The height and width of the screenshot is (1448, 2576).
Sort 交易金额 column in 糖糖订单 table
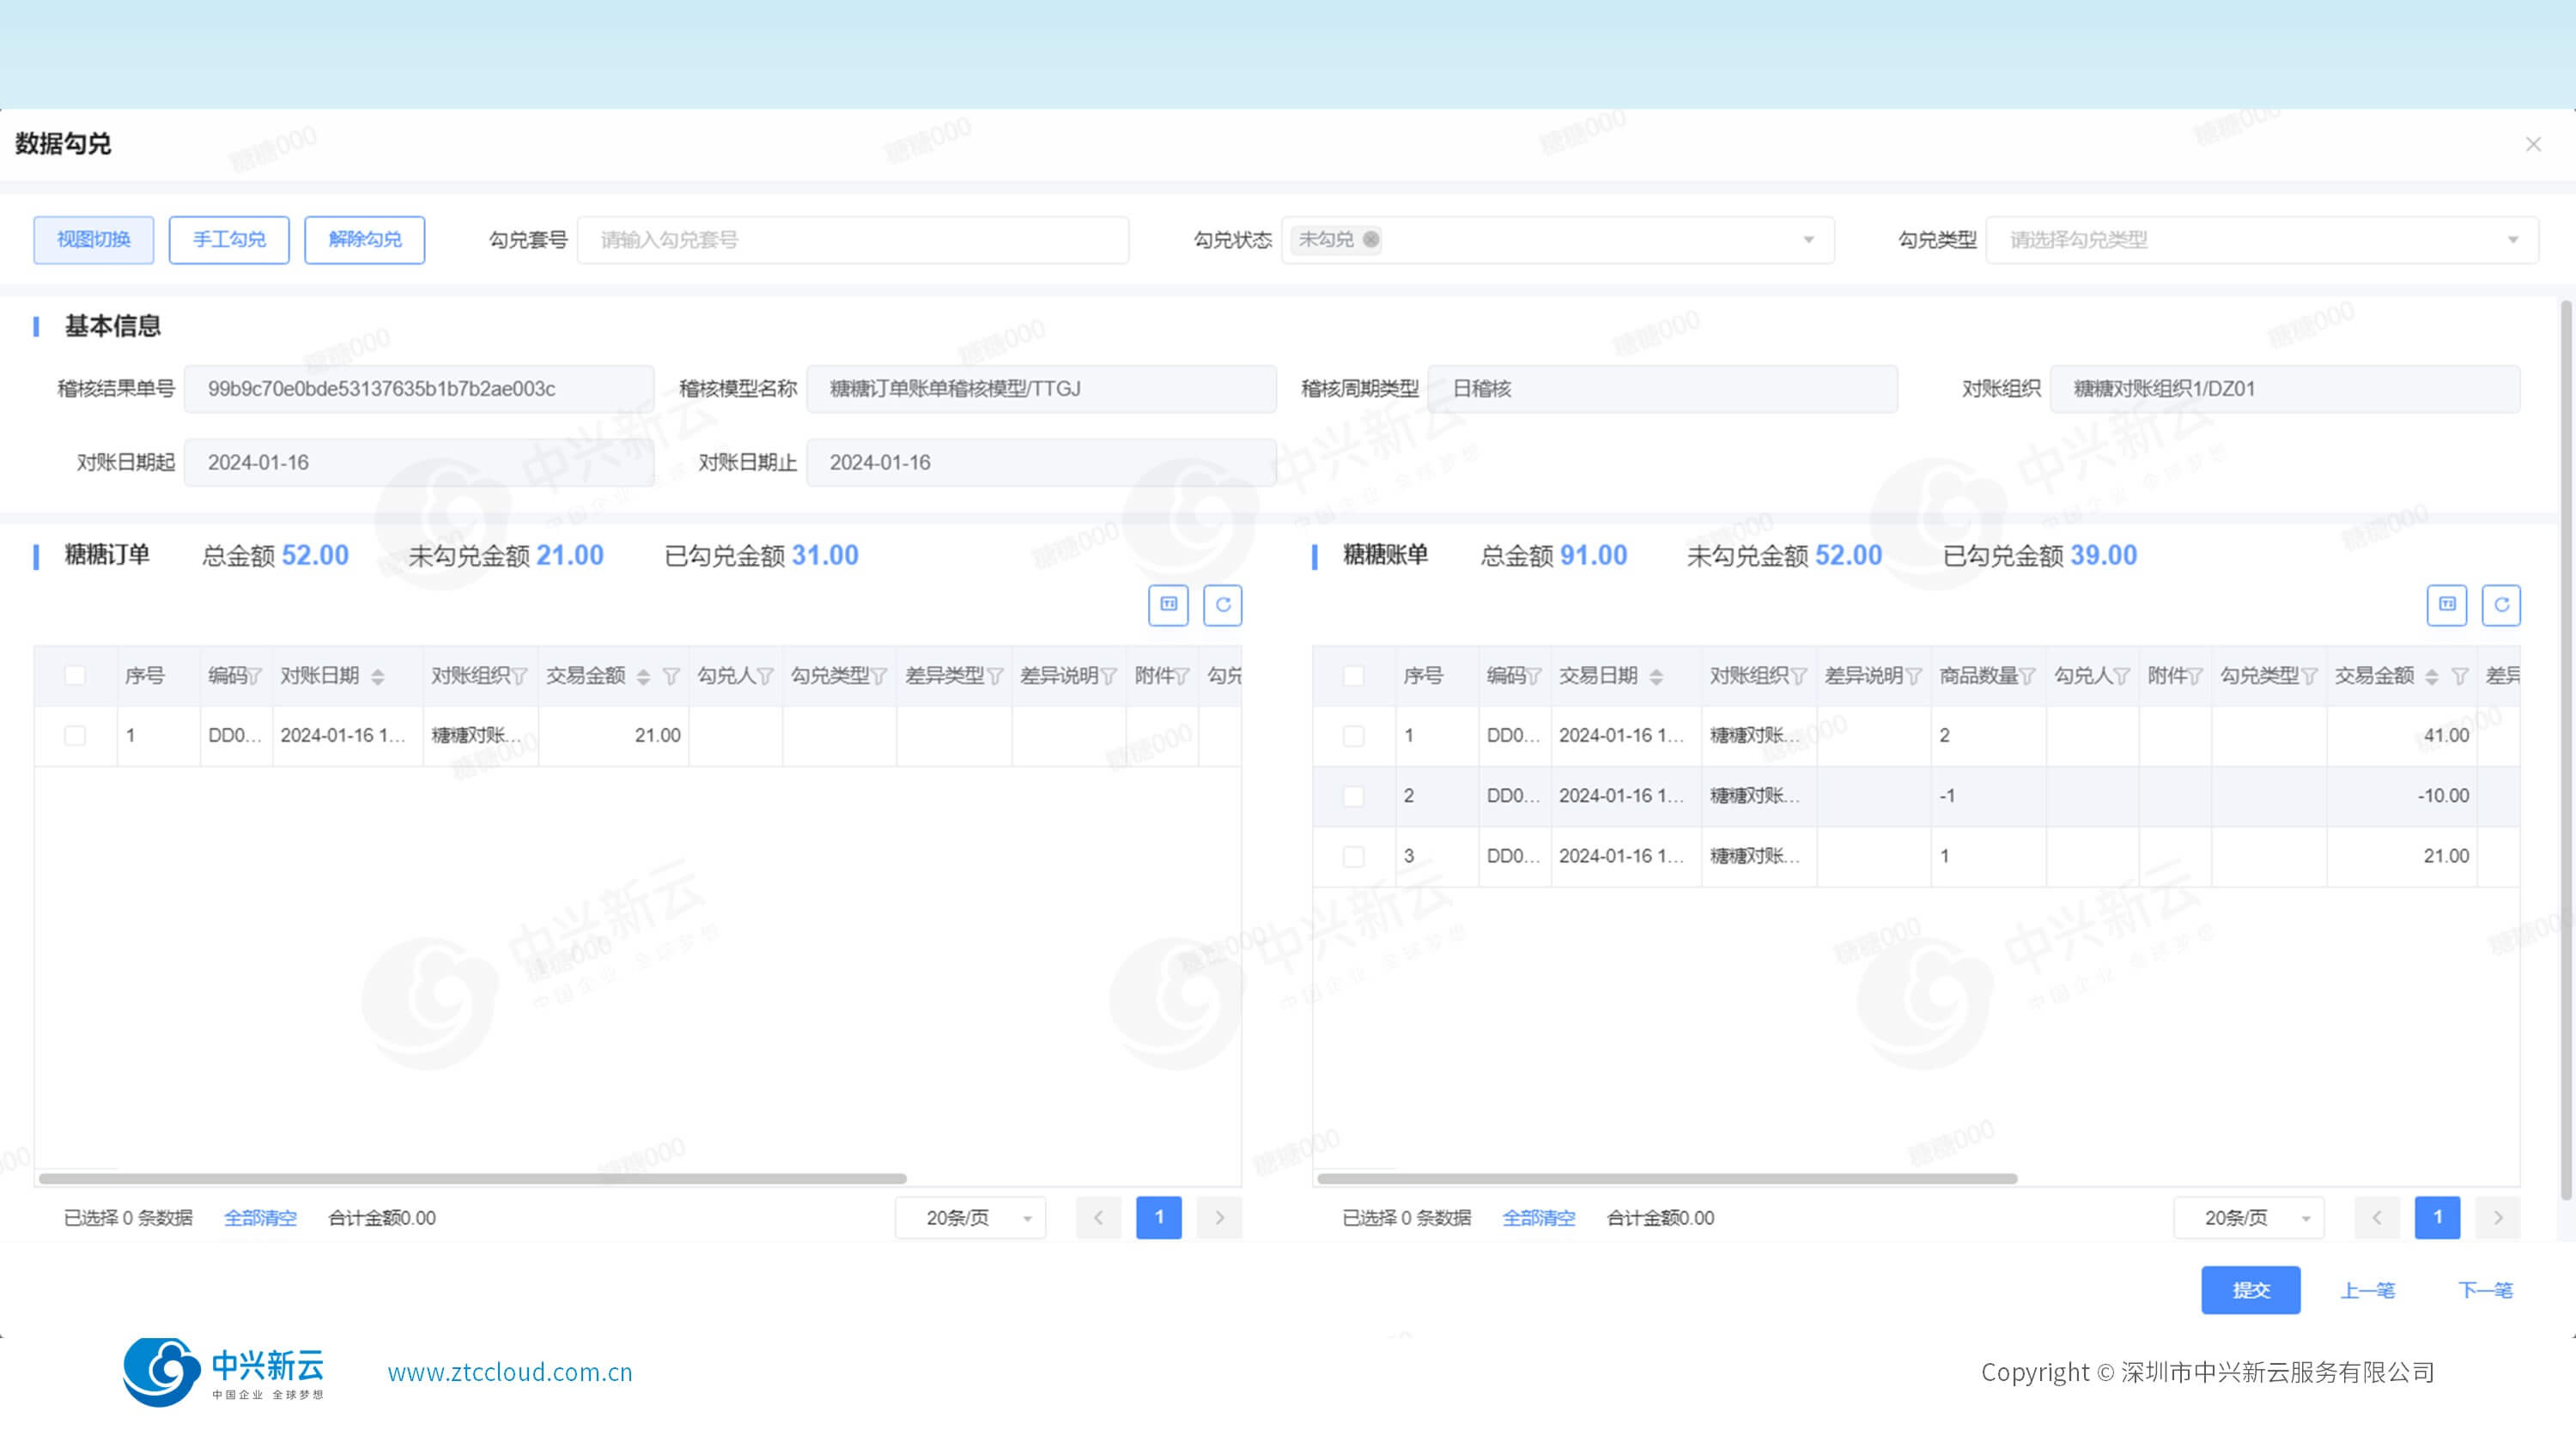643,676
